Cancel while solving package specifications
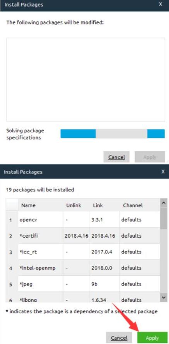The height and width of the screenshot is (344, 169). [116, 157]
